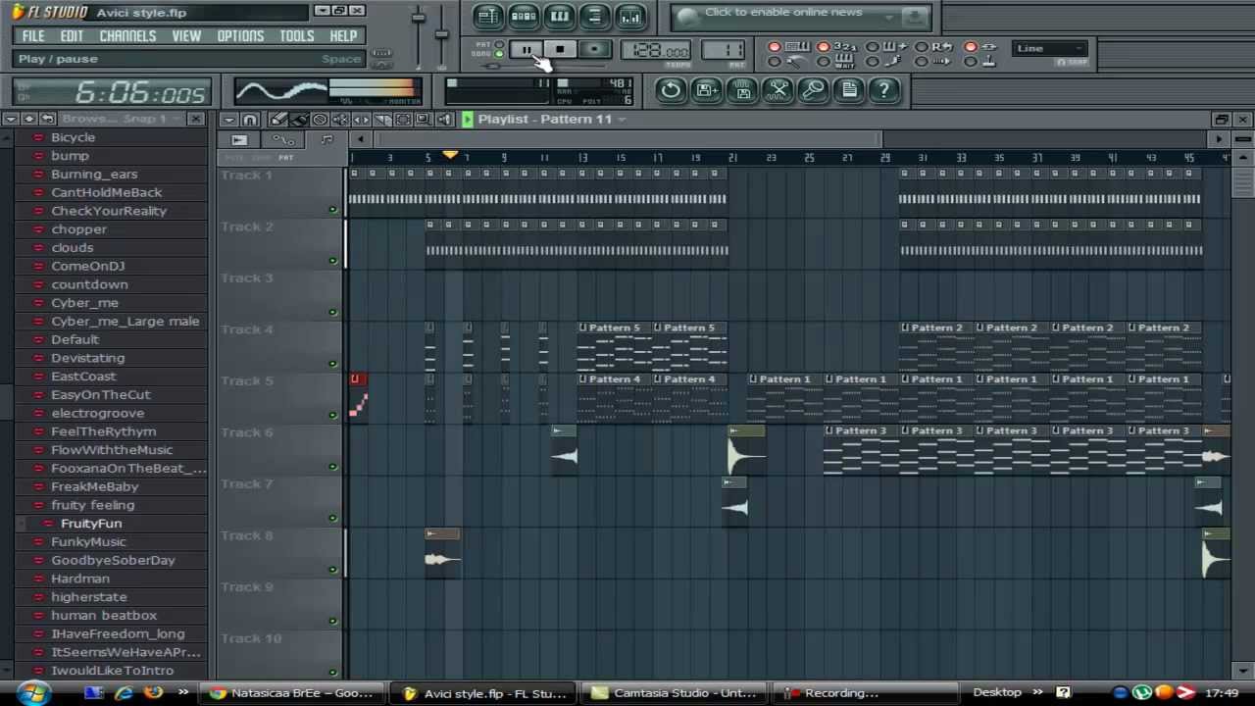Image resolution: width=1255 pixels, height=706 pixels.
Task: Open the mixer view icon
Action: [x=629, y=16]
